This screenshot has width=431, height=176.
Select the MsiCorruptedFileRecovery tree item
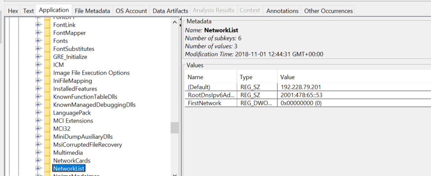pyautogui.click(x=88, y=145)
